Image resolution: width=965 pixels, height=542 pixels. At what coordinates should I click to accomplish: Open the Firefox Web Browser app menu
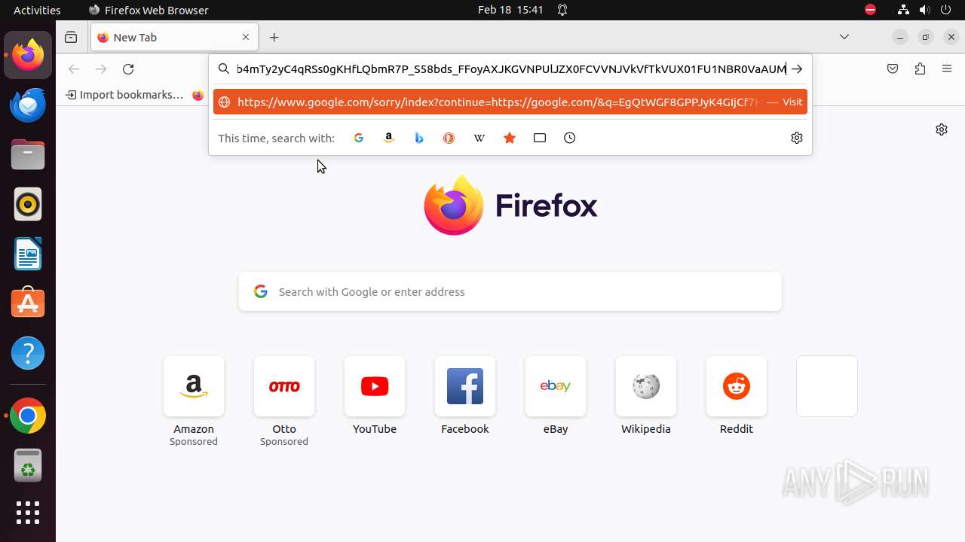coord(149,10)
